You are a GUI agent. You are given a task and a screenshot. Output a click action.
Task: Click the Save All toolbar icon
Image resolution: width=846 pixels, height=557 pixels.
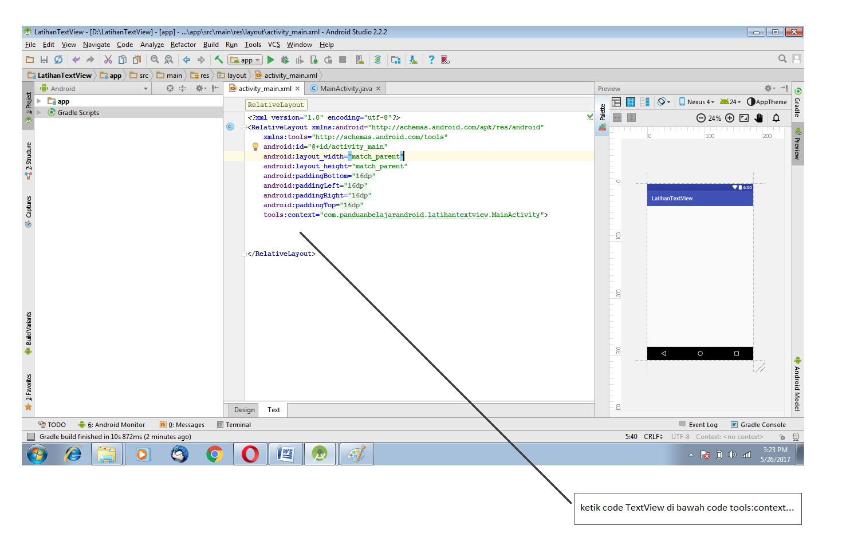[44, 60]
